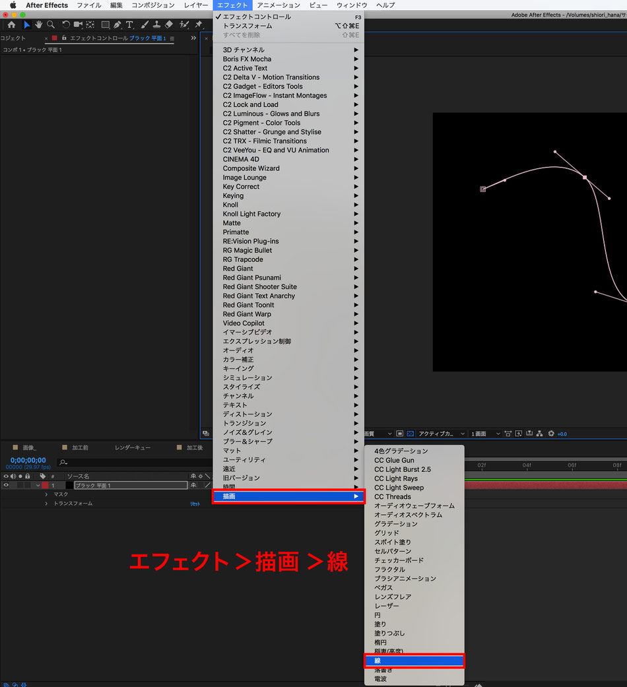
Task: Select the Rotation tool
Action: 66,24
